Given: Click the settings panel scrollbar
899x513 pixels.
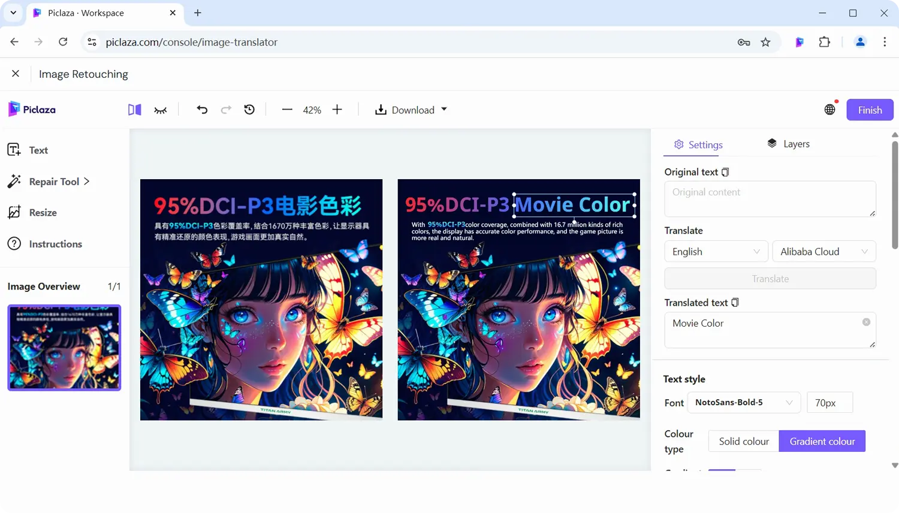Looking at the screenshot, I should click(x=895, y=195).
